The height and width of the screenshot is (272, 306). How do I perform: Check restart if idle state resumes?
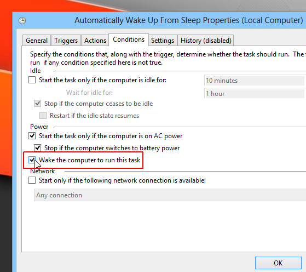(x=43, y=116)
